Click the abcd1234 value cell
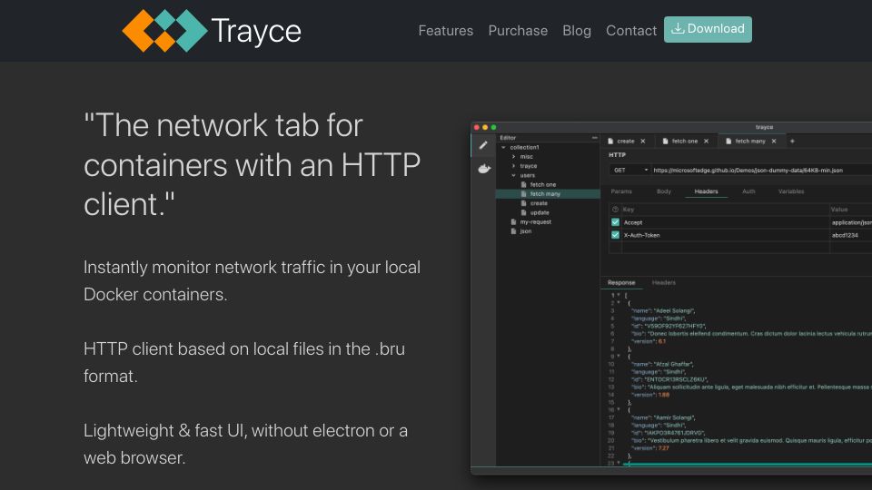872x490 pixels. coord(851,235)
